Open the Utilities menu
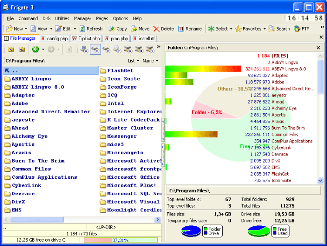 pos(62,18)
